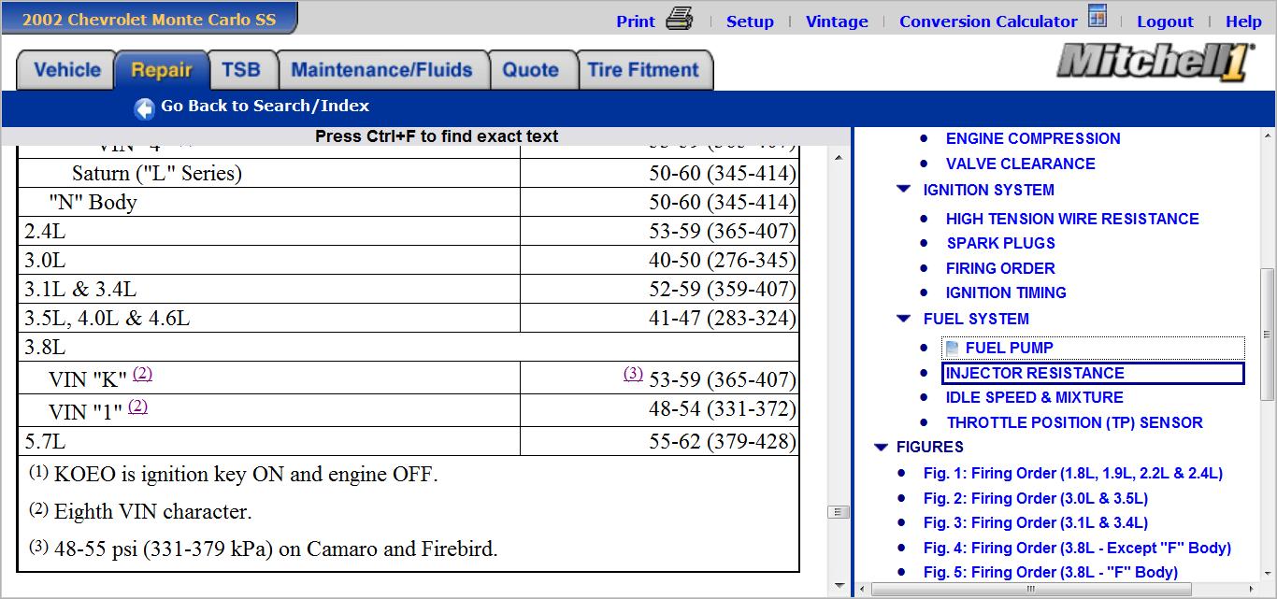1277x599 pixels.
Task: Click the Conversion Calculator link
Action: coord(988,21)
